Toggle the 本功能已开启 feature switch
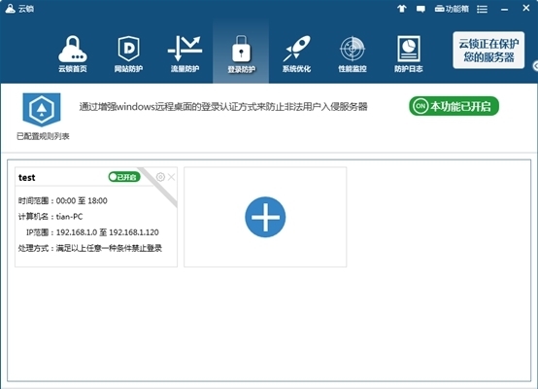 coord(454,106)
